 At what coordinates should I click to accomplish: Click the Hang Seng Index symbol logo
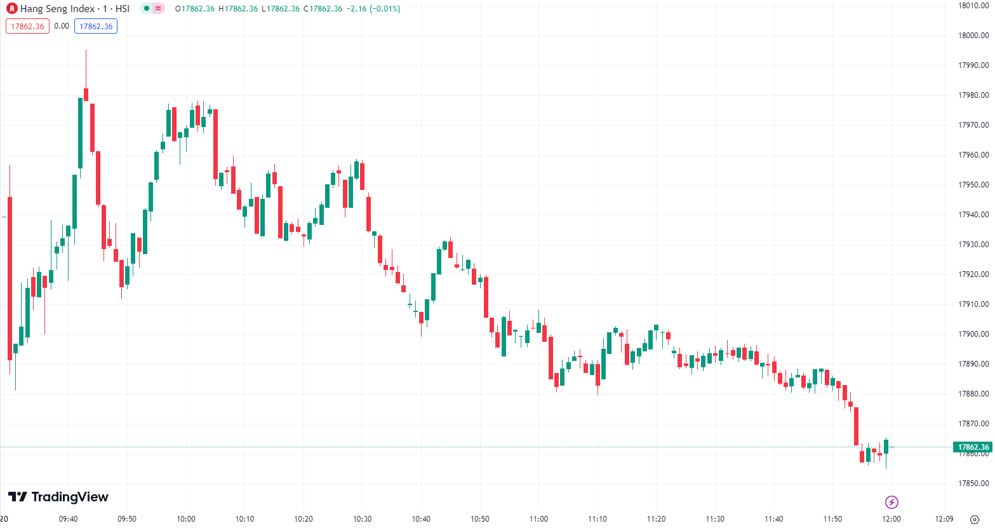[x=11, y=9]
